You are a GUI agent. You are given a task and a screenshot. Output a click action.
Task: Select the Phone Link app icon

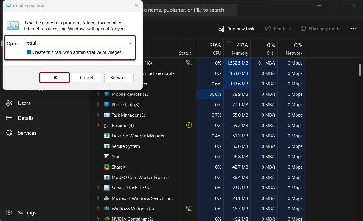point(107,104)
